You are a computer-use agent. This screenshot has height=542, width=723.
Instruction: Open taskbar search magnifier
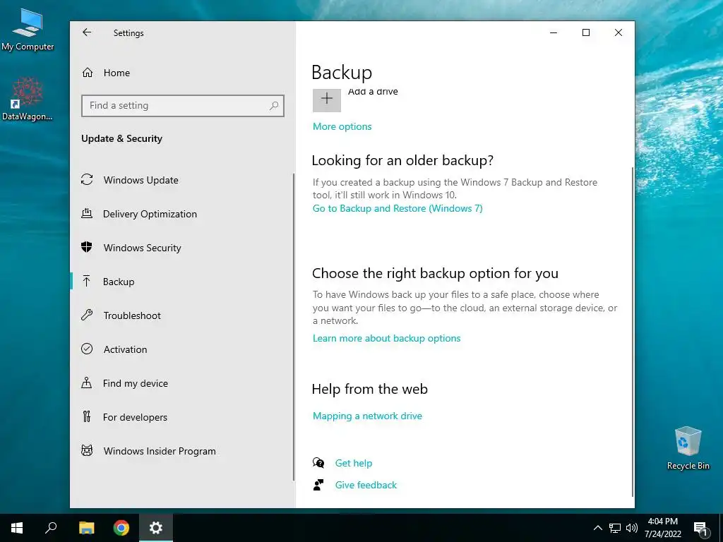tap(51, 528)
